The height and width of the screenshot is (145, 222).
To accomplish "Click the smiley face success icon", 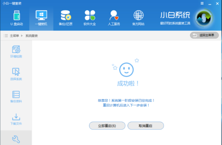I will [126, 70].
